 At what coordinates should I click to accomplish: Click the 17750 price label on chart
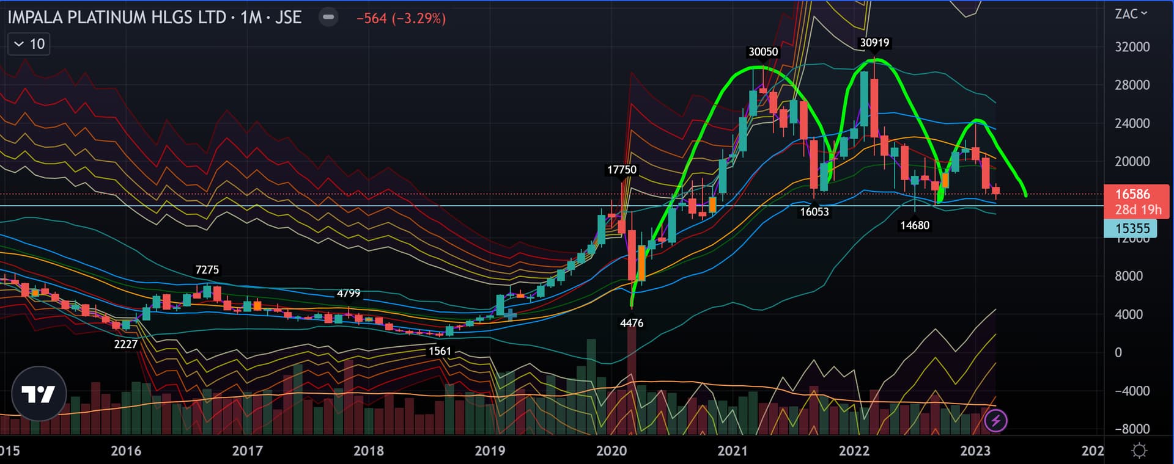[622, 170]
